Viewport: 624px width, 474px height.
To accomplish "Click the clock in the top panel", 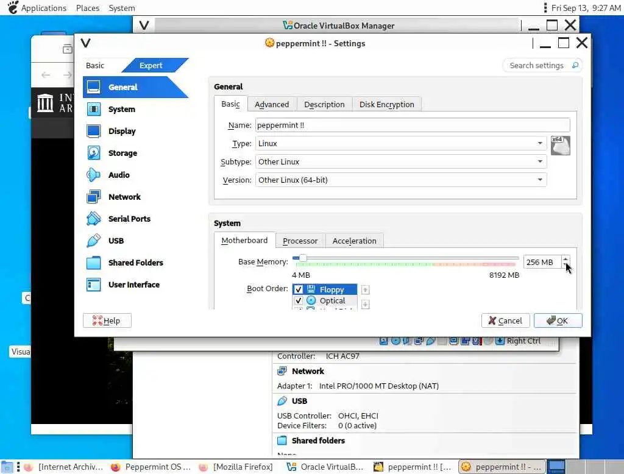I will (x=586, y=7).
